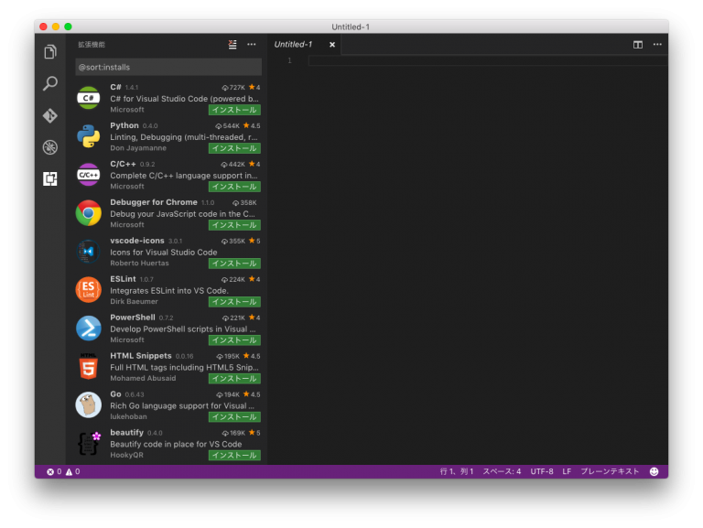Viewport: 703px width, 528px height.
Task: Clear extensions search results icon
Action: click(x=233, y=44)
